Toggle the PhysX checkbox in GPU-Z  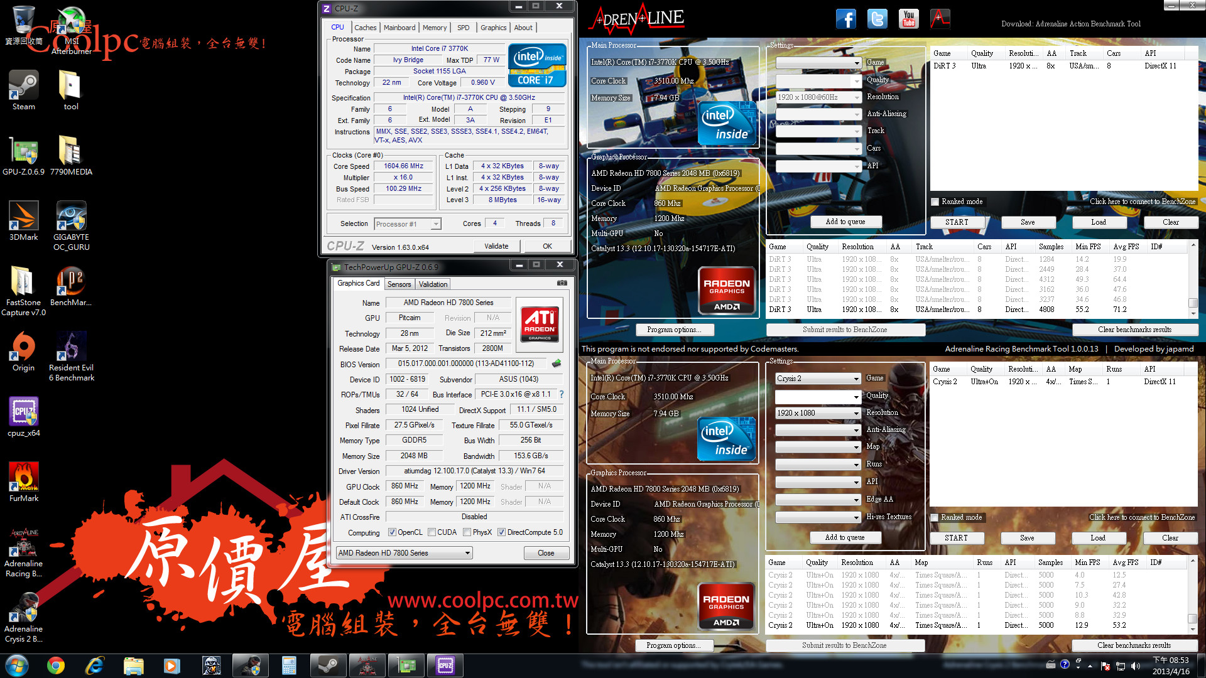pos(467,532)
